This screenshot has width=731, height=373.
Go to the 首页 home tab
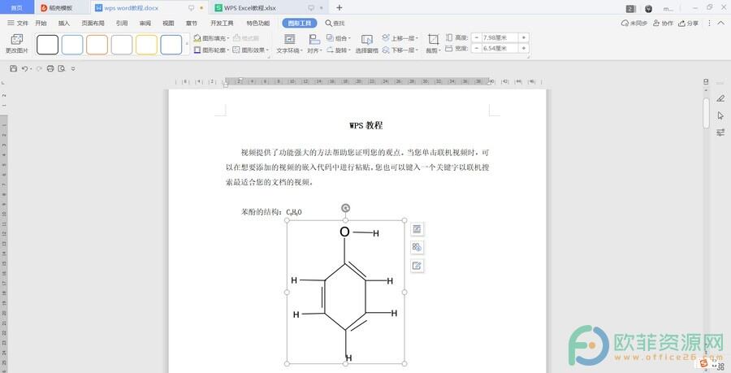click(x=17, y=8)
